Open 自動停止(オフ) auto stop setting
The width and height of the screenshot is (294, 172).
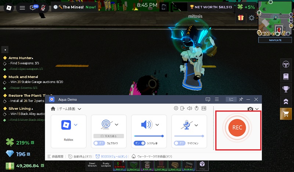(x=80, y=157)
